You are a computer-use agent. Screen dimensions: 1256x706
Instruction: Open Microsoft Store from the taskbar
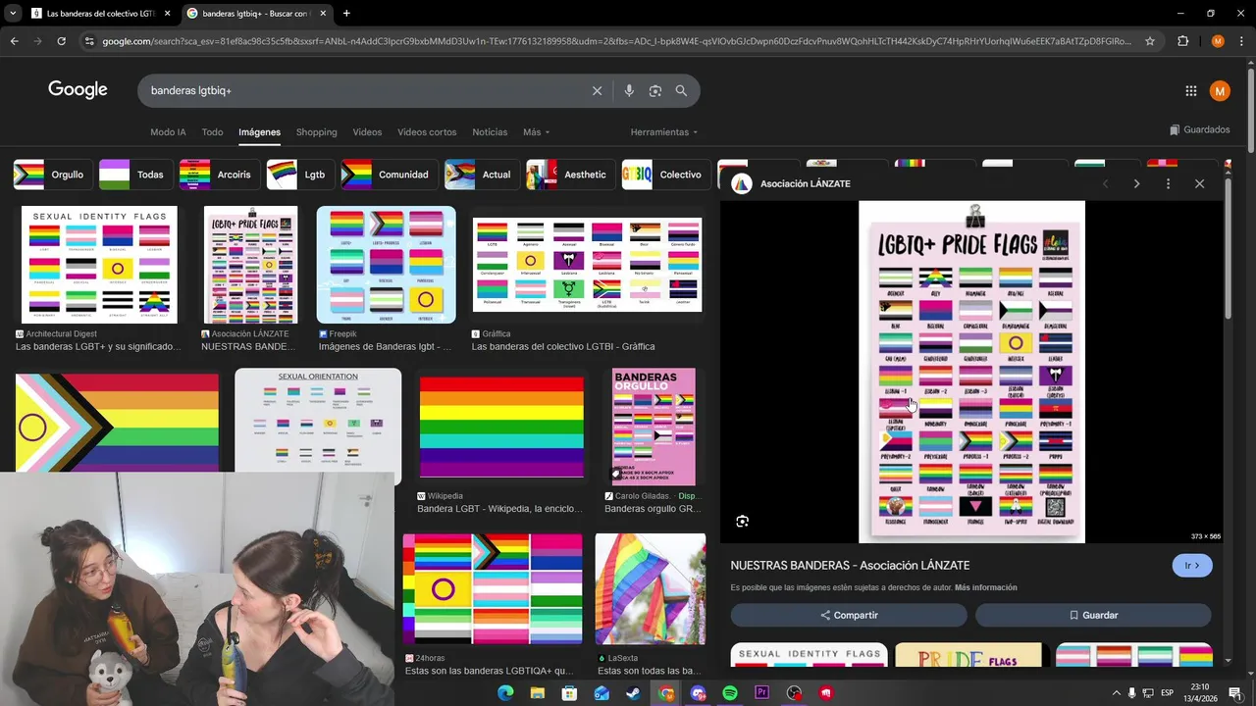coord(569,693)
